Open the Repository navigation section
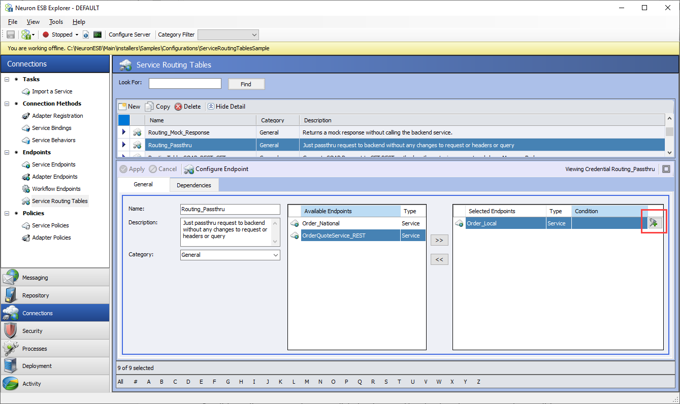680x404 pixels. (x=55, y=295)
